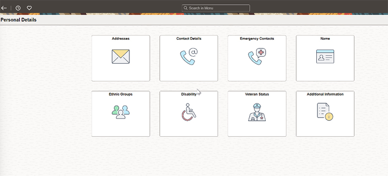Click the Veteran Status officer icon
The height and width of the screenshot is (176, 388).
pyautogui.click(x=257, y=112)
